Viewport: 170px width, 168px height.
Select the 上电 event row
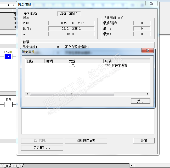[x=88, y=65]
